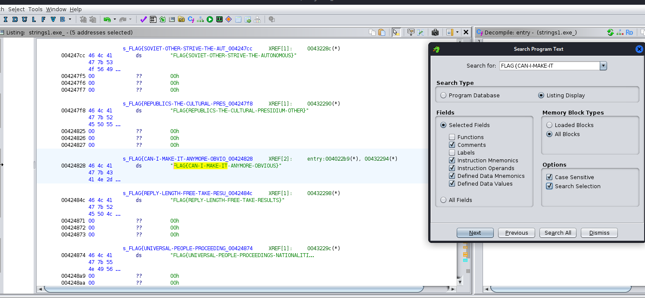
Task: Dismiss the Search Program Text dialog
Action: (599, 233)
